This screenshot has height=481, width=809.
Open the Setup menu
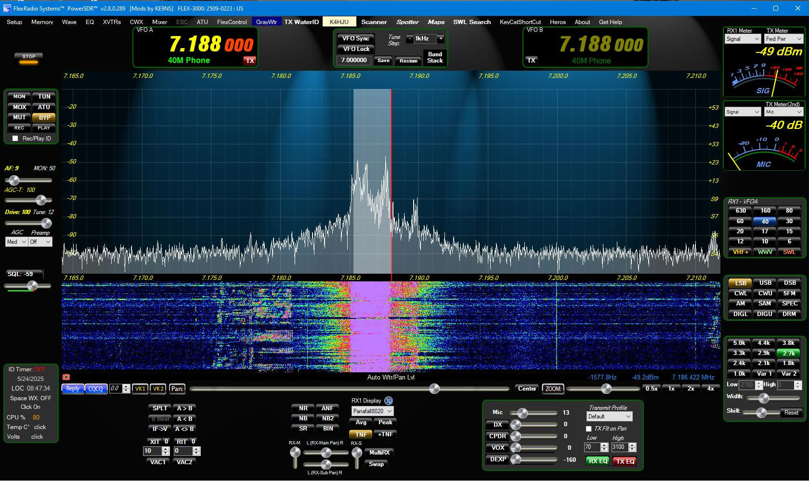(14, 22)
